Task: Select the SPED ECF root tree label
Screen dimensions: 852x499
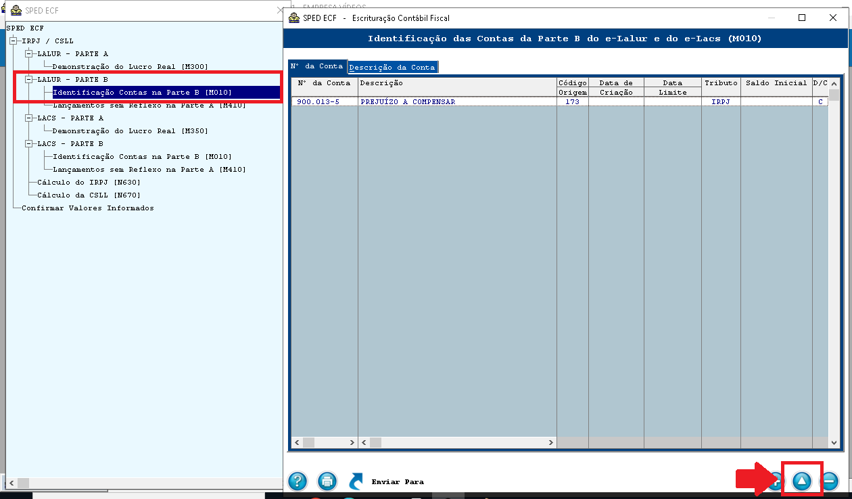Action: click(x=25, y=28)
